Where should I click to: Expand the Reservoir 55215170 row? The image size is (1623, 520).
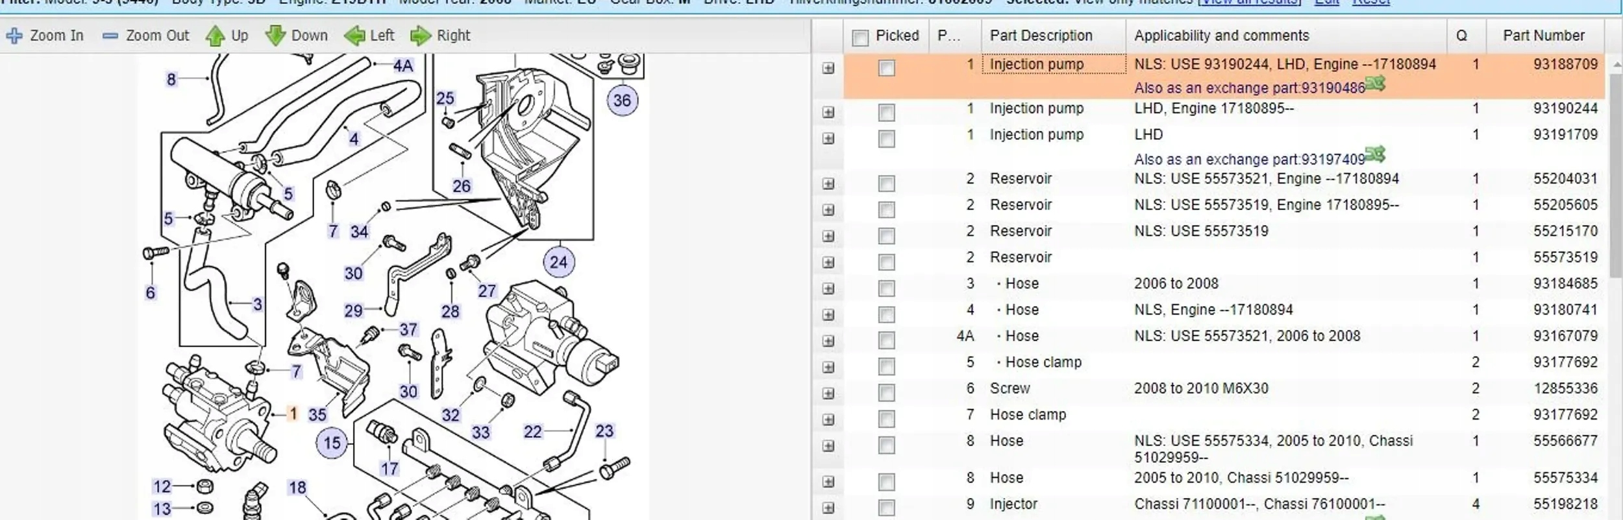(828, 235)
